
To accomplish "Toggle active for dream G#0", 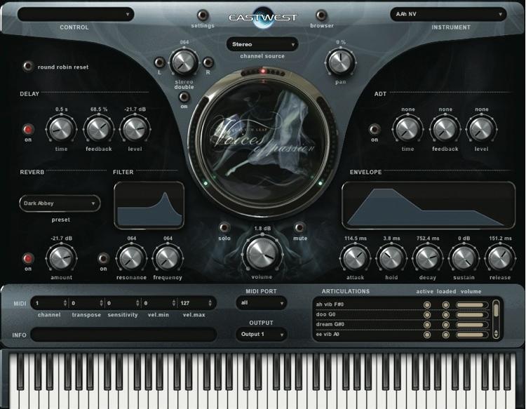I will [x=427, y=325].
